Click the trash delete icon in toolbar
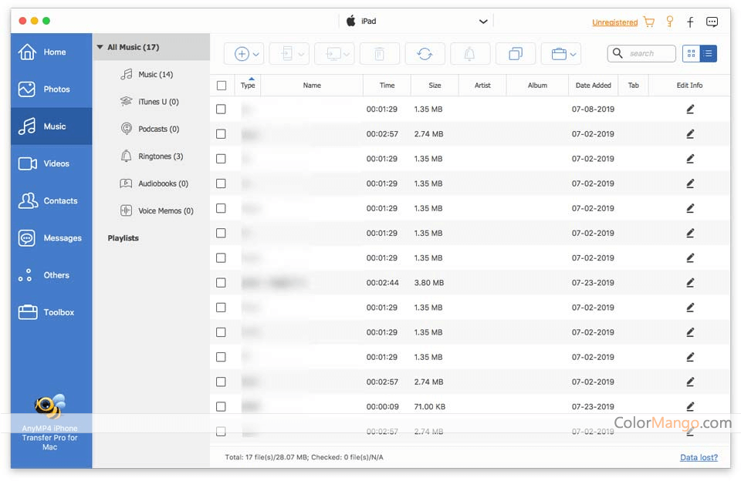Screen dimensions: 741x481 coord(379,54)
